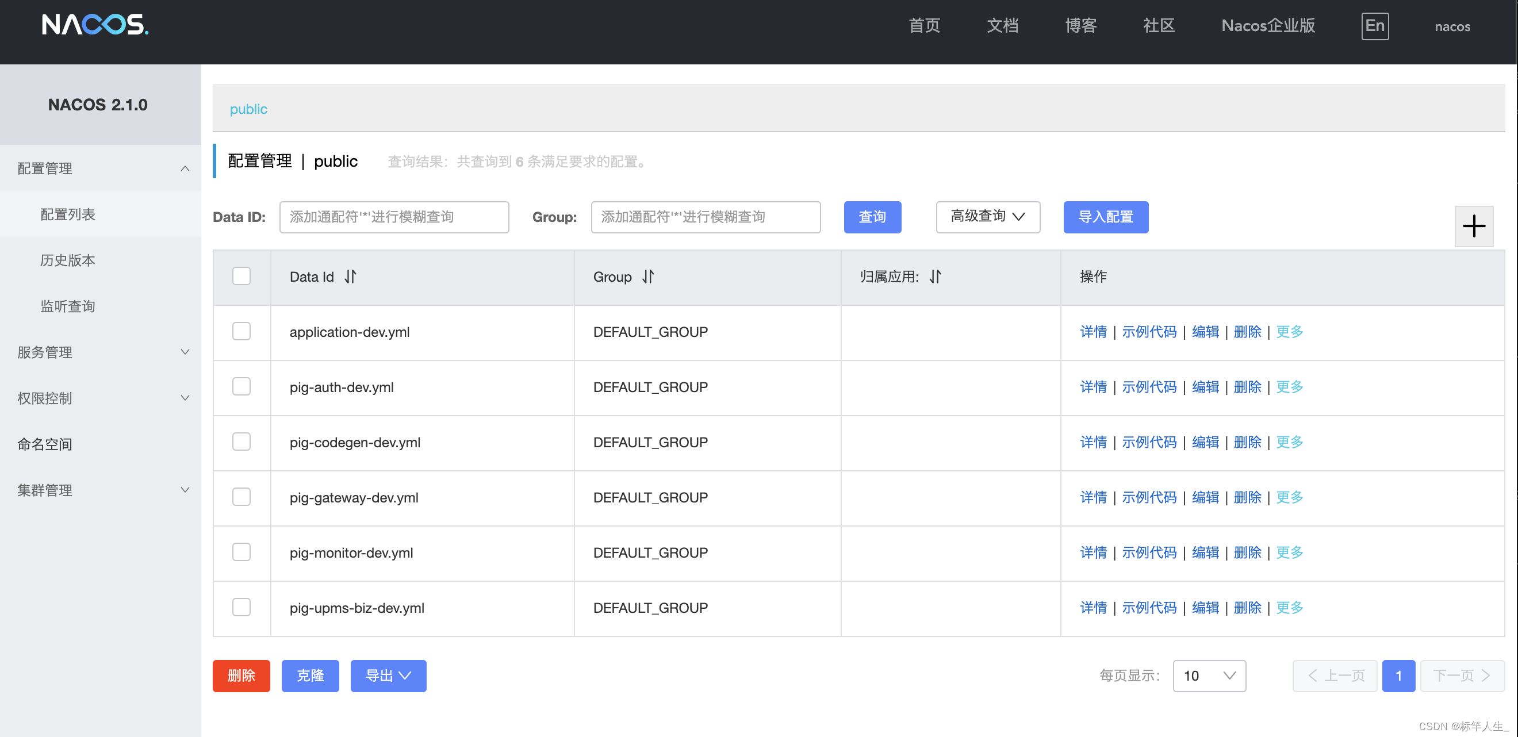Click the 查询 search button
This screenshot has width=1518, height=737.
click(872, 217)
